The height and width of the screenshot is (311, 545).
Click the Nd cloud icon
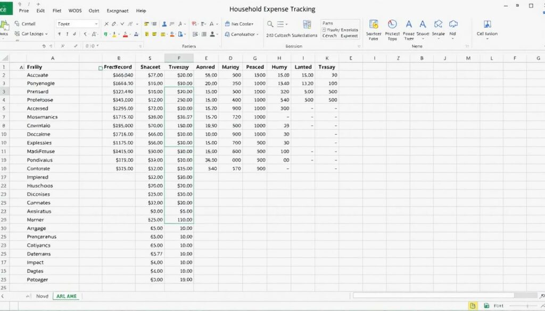[x=453, y=23]
